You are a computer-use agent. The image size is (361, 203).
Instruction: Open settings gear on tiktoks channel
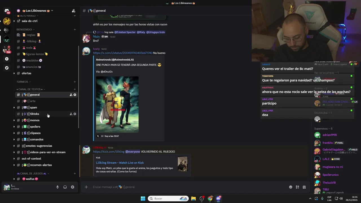pos(75,114)
